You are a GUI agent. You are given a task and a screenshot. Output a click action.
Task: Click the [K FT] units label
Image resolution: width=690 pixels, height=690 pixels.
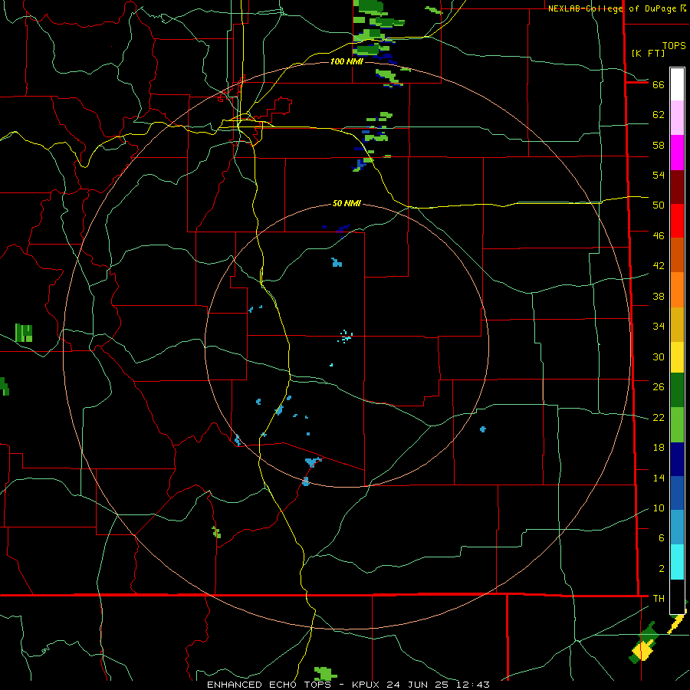[x=648, y=53]
